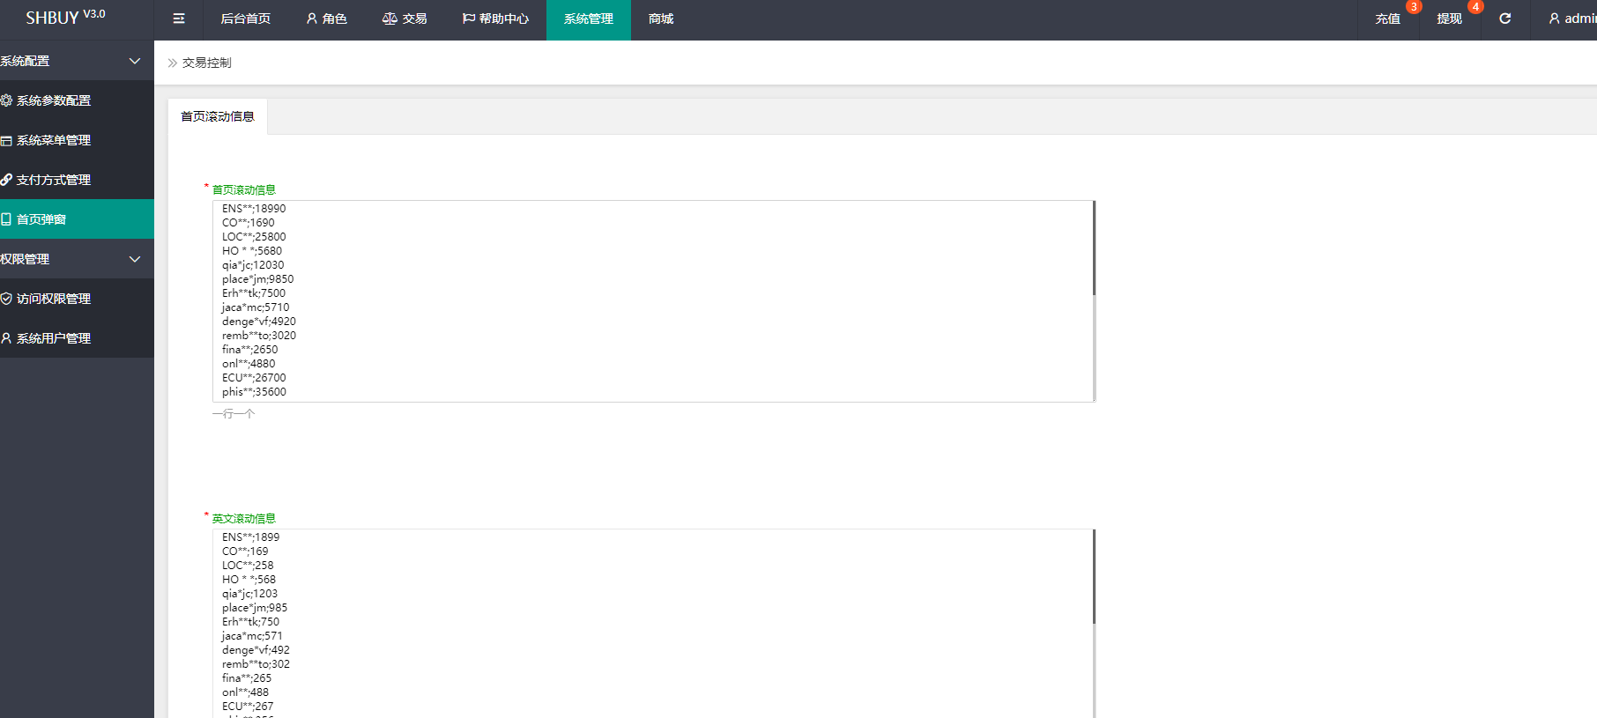Click the gear icon beside 系统参数配置
Viewport: 1597px width, 718px height.
[6, 100]
